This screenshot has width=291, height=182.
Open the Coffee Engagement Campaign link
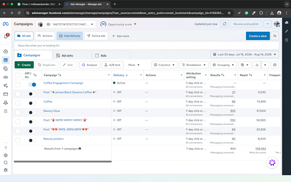(63, 83)
